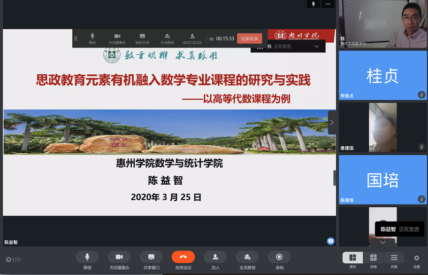Switch to 演讲 speaker view layout
This screenshot has height=275, width=428.
[x=353, y=258]
